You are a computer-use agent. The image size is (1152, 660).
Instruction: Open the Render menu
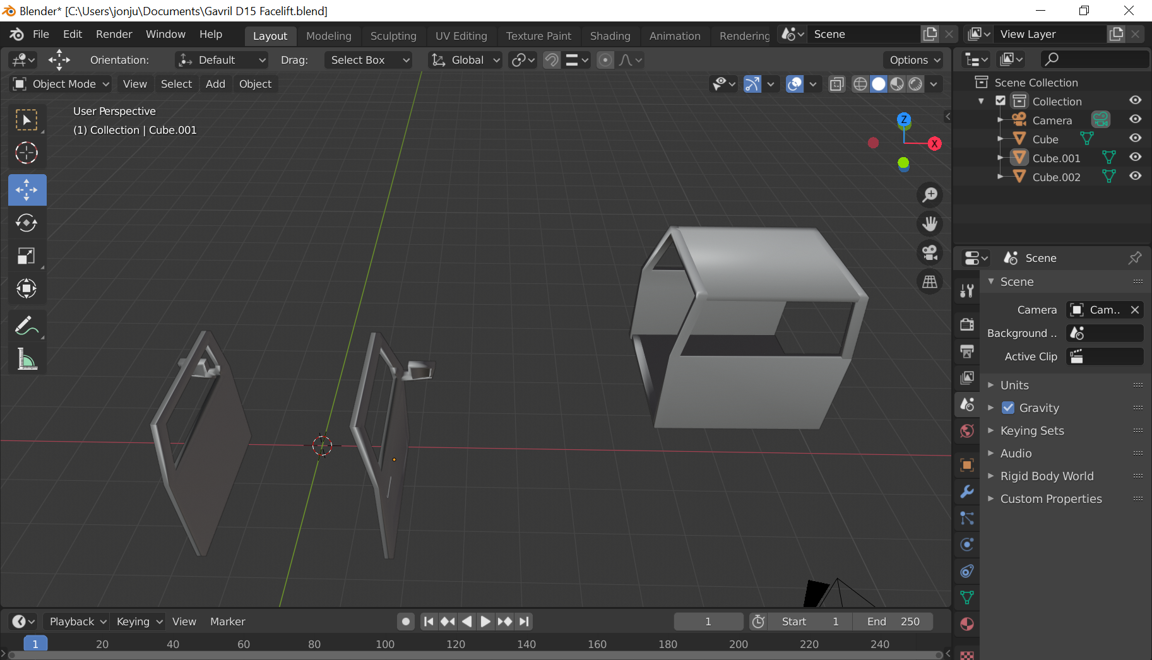tap(114, 34)
